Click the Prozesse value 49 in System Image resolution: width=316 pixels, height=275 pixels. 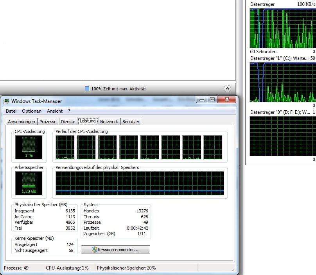(146, 222)
